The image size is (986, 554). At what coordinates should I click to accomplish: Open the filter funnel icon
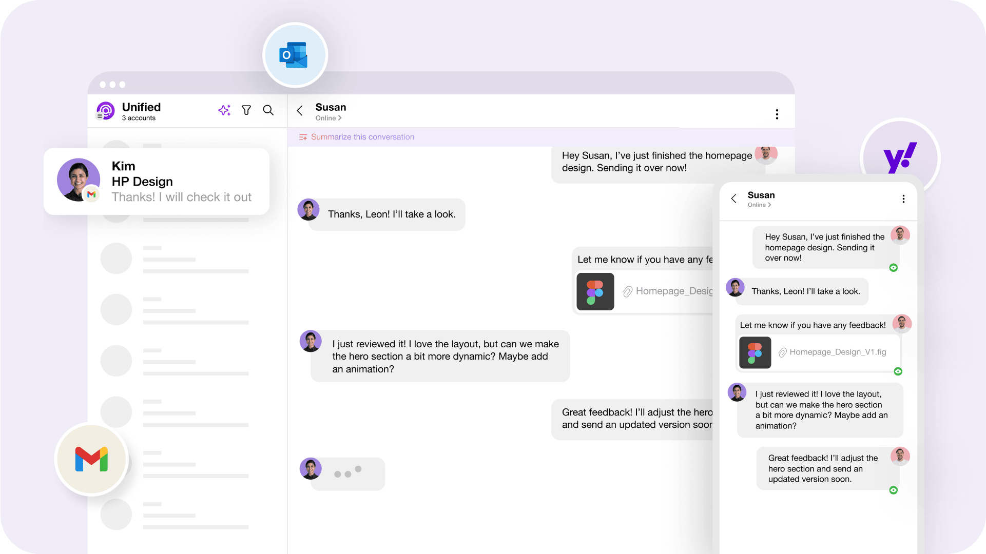click(246, 110)
